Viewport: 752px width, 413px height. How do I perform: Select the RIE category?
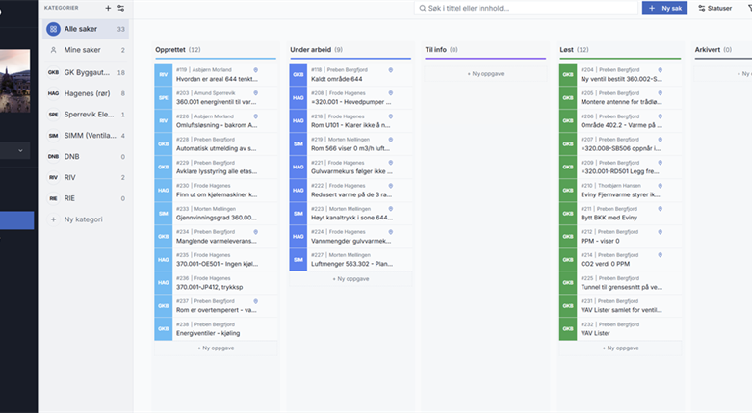click(86, 198)
